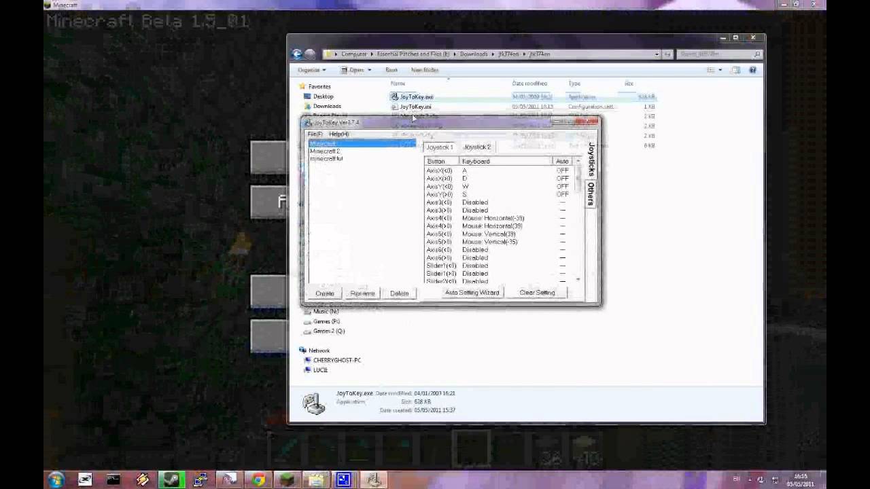Open the File(F) menu in JoyToKey
The width and height of the screenshot is (870, 489).
coord(315,134)
